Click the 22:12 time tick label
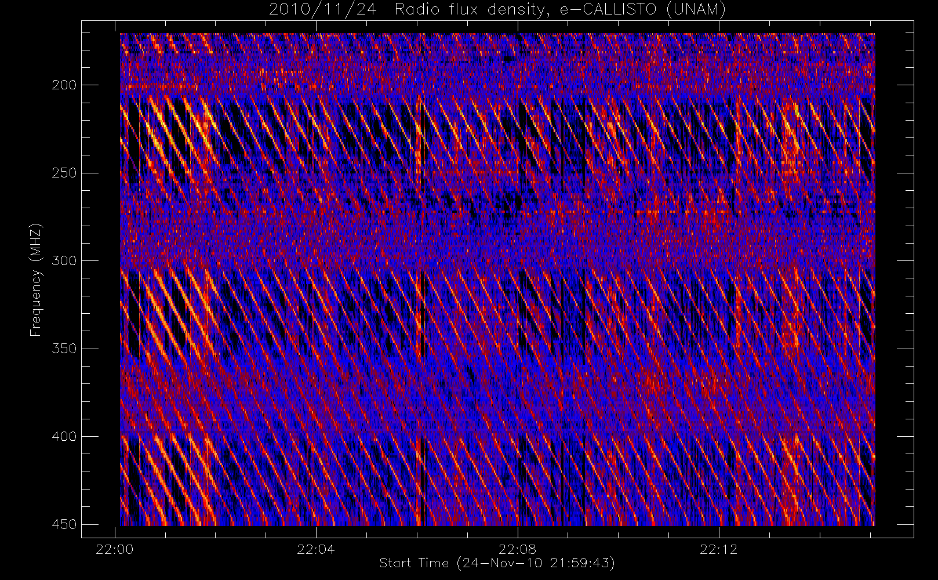938x580 pixels. 719,549
